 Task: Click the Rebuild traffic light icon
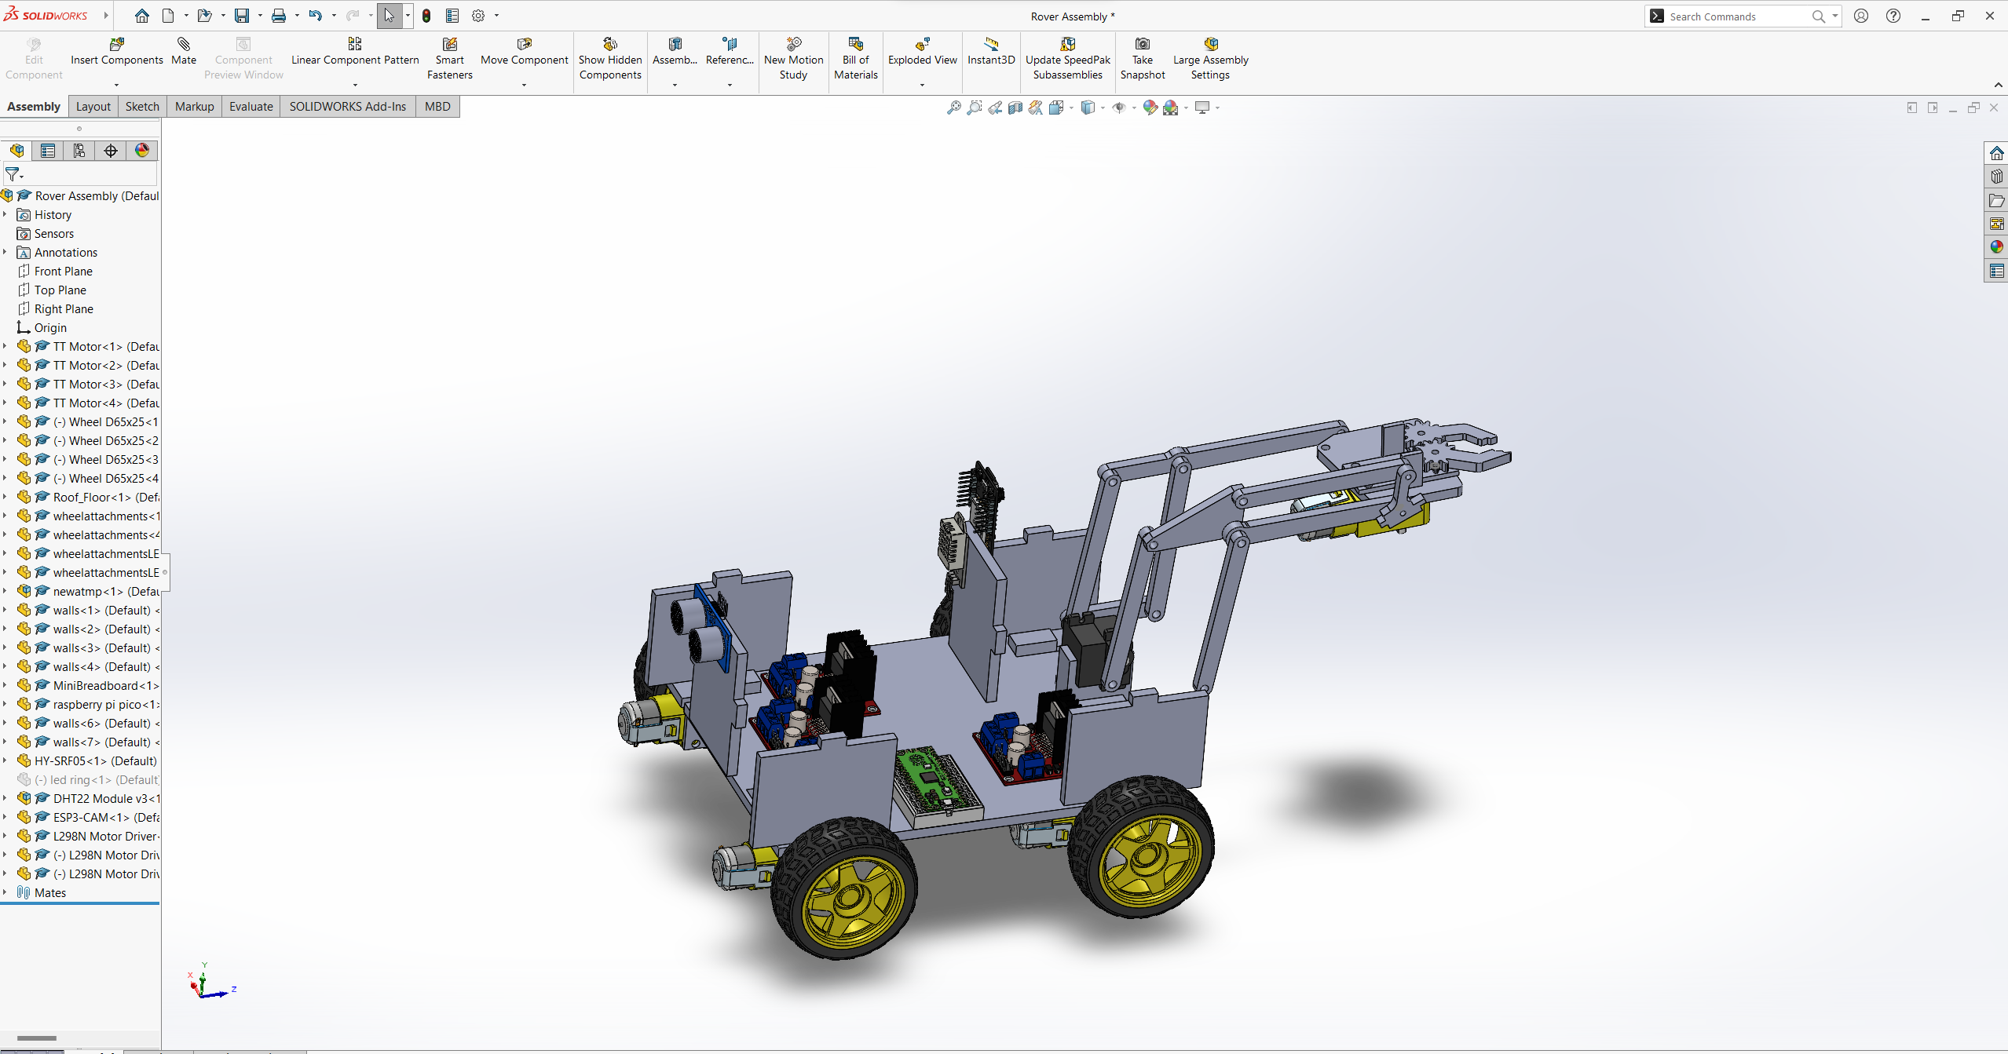[426, 16]
